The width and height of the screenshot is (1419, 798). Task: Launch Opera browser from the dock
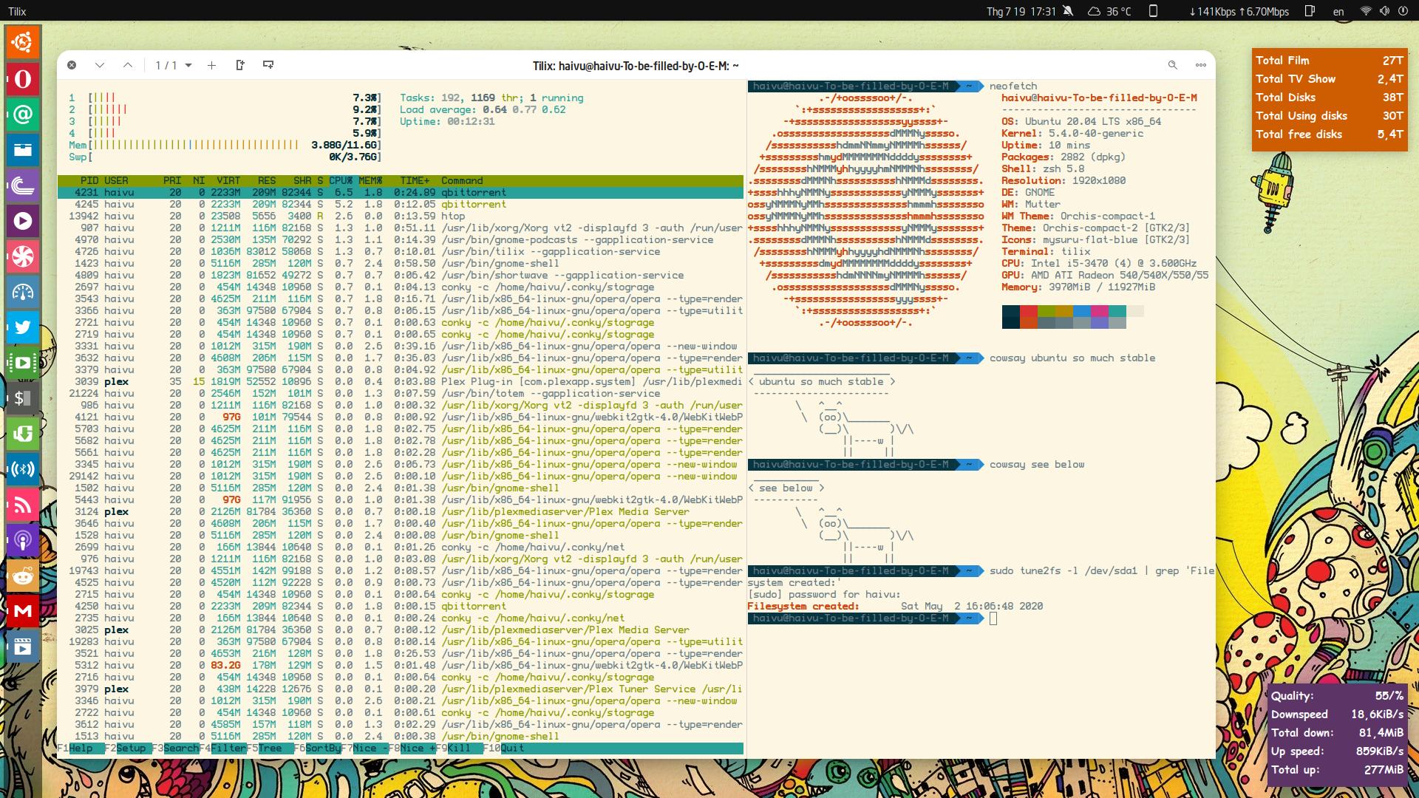23,78
